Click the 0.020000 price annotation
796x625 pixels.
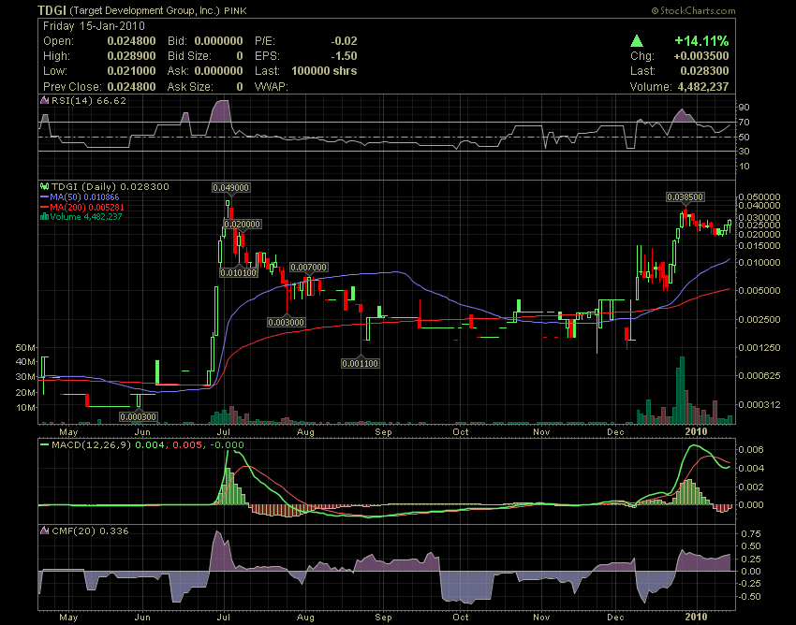243,225
